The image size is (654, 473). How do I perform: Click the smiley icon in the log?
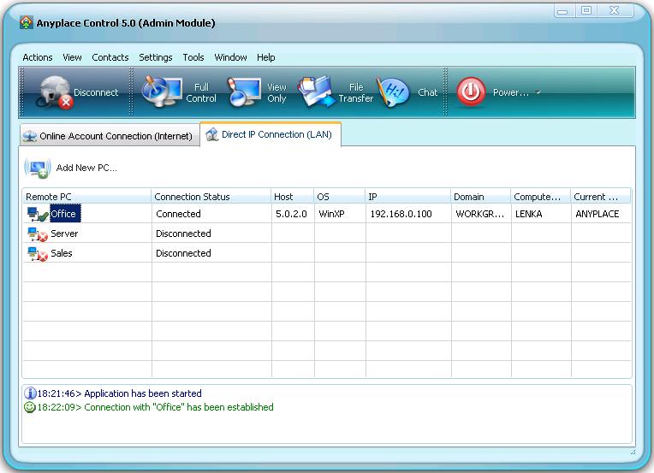click(x=30, y=407)
